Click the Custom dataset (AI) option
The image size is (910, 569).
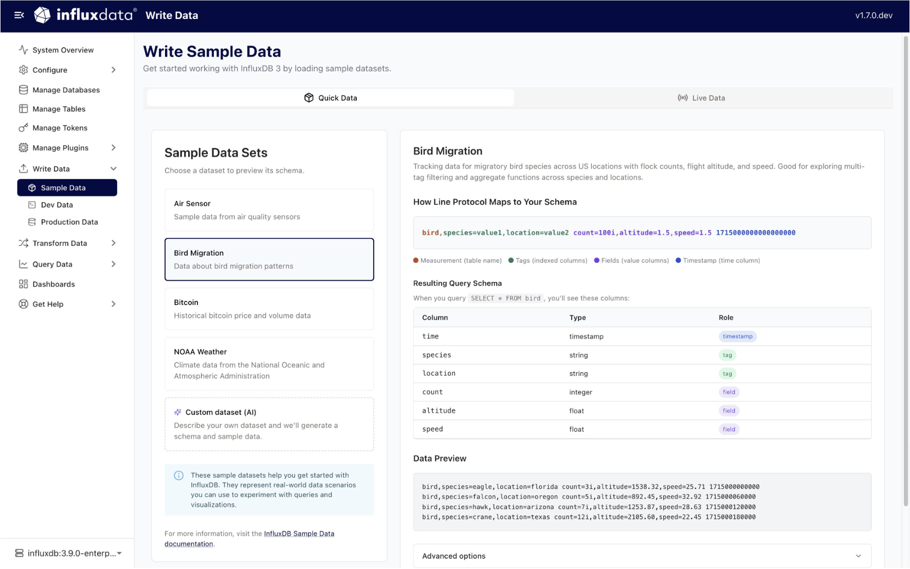tap(269, 424)
